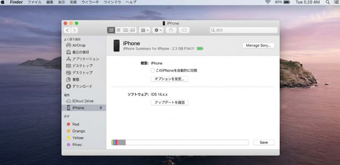
Task: Open 最近の項目 in the sidebar
Action: 84,52
